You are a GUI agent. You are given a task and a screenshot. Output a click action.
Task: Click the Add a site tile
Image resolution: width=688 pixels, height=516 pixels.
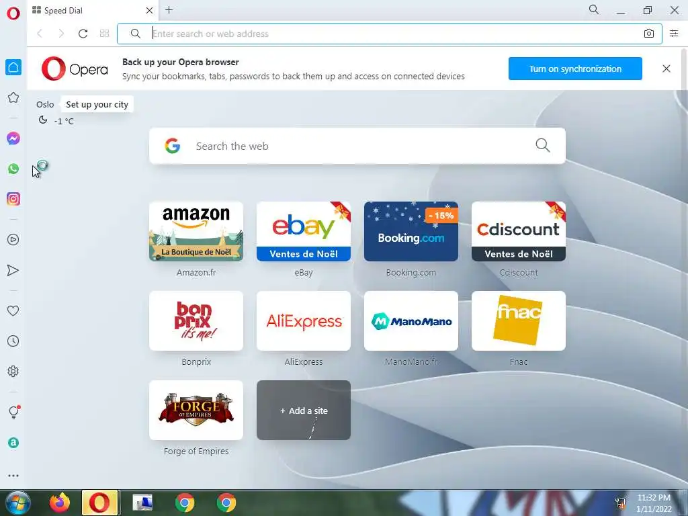[304, 411]
